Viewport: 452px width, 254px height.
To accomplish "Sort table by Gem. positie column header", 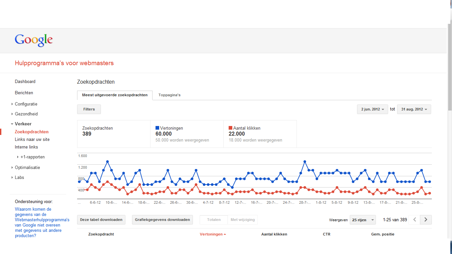I will click(383, 234).
